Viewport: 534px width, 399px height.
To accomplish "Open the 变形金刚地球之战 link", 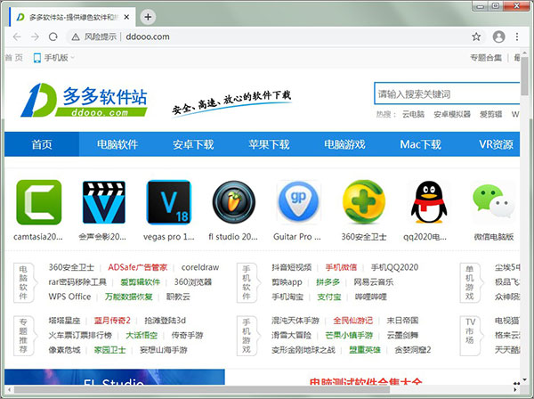I will coord(303,350).
